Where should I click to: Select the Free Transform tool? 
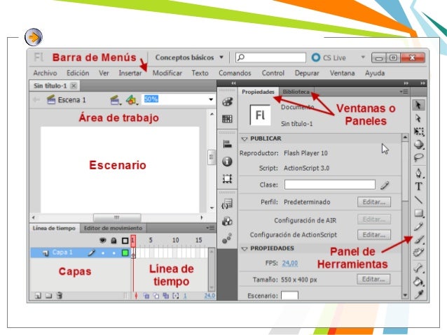pos(418,131)
